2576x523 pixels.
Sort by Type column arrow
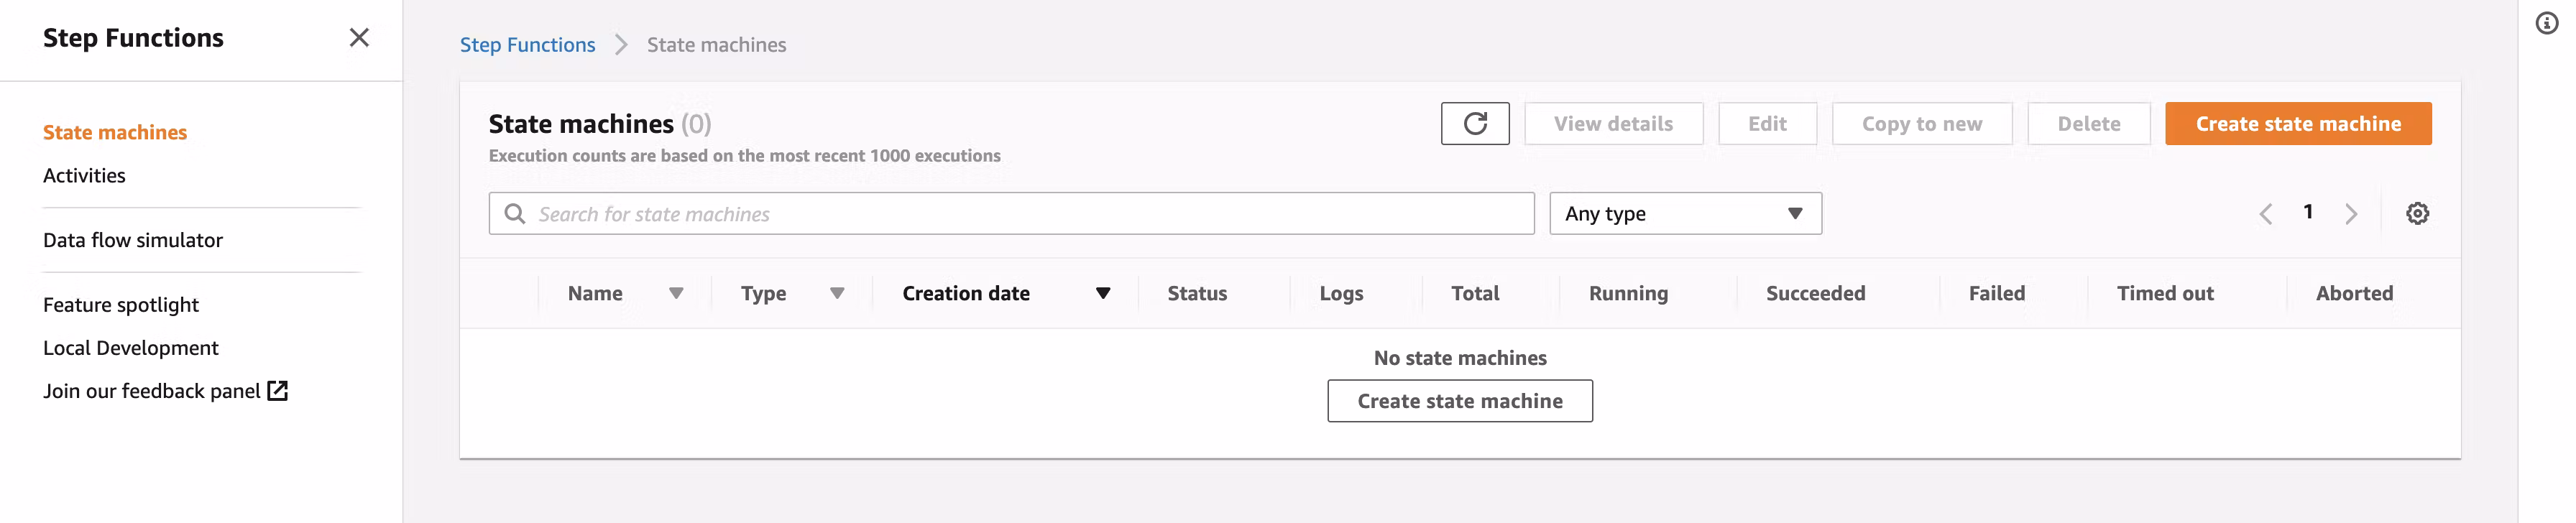coord(837,294)
